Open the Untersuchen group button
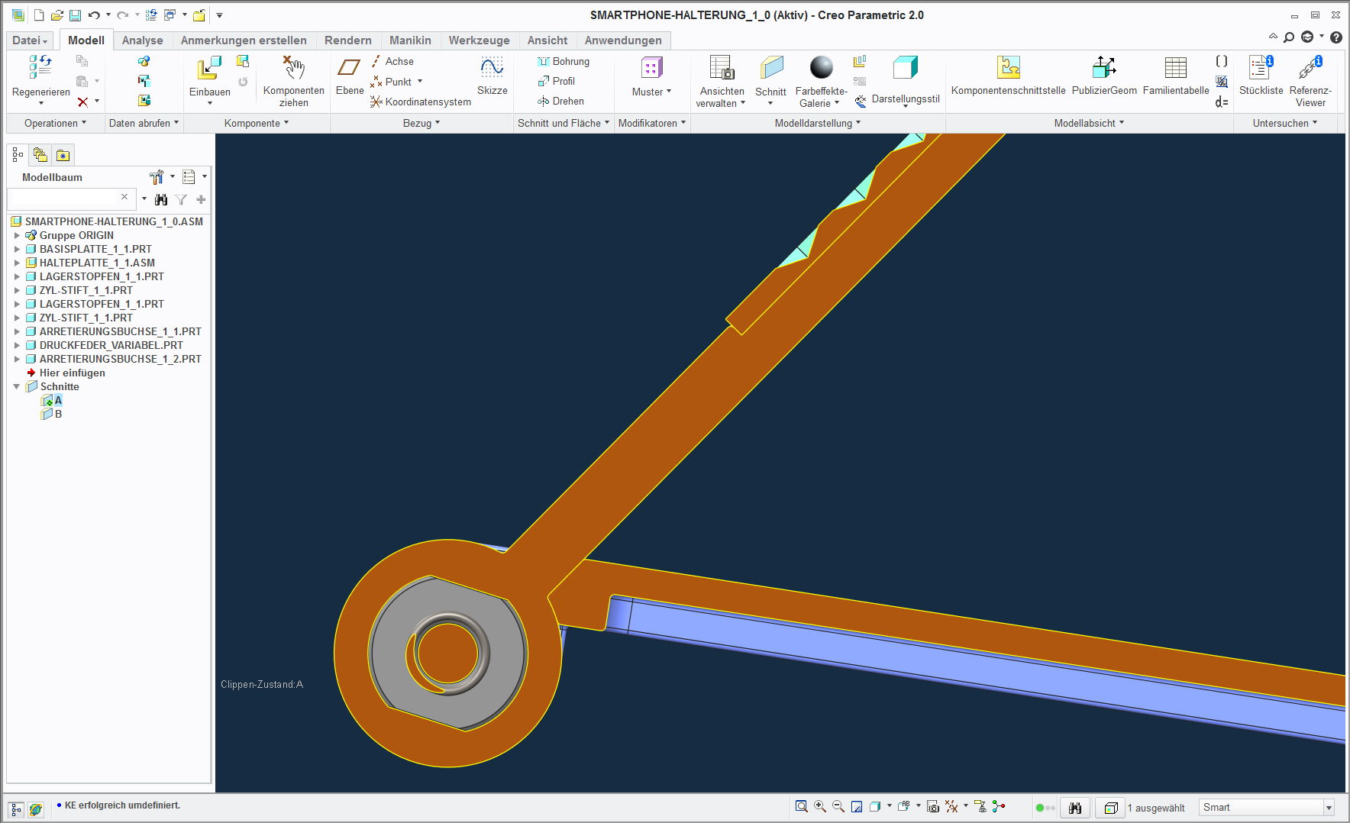This screenshot has width=1350, height=823. [1285, 123]
